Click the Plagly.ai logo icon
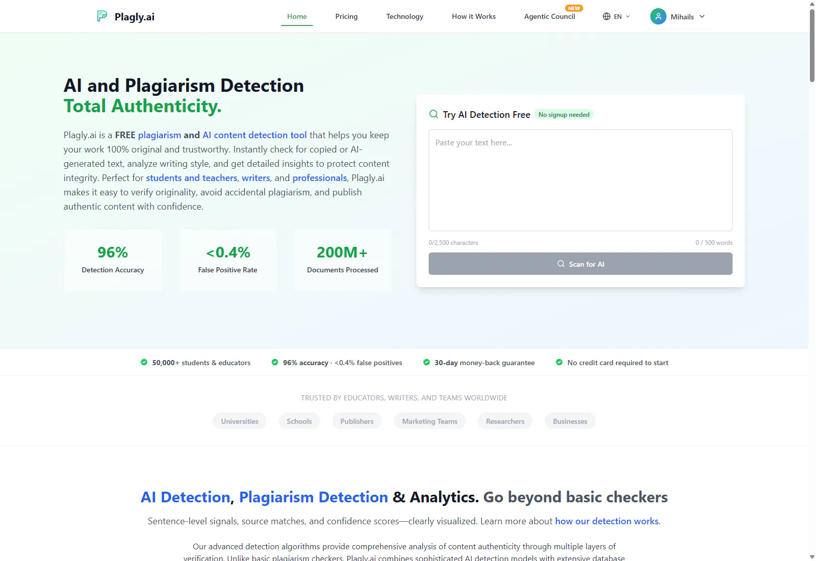 102,16
